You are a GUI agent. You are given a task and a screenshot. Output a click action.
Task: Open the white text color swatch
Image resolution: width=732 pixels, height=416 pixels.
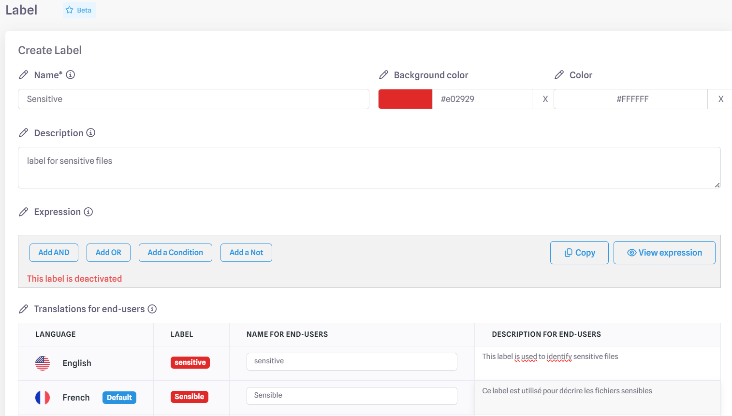click(x=581, y=99)
